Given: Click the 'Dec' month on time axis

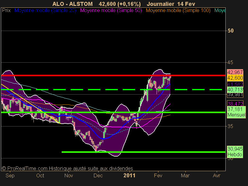Looking at the screenshot, I should click(x=98, y=175).
